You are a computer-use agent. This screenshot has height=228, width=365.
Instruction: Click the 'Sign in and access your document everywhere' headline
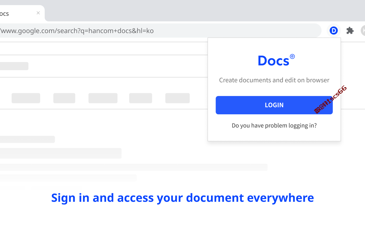pyautogui.click(x=182, y=198)
